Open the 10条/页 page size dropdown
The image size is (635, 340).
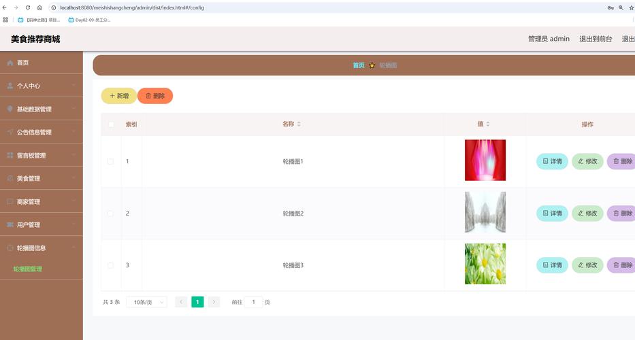146,302
